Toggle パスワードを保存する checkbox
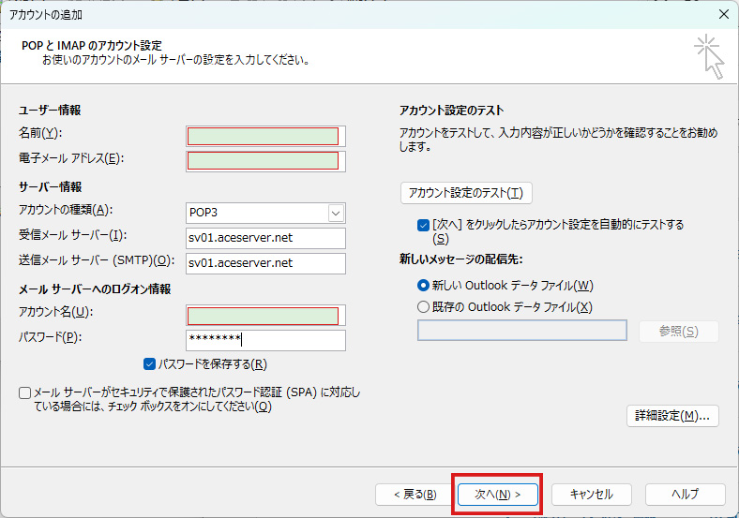The height and width of the screenshot is (518, 739). [x=150, y=363]
